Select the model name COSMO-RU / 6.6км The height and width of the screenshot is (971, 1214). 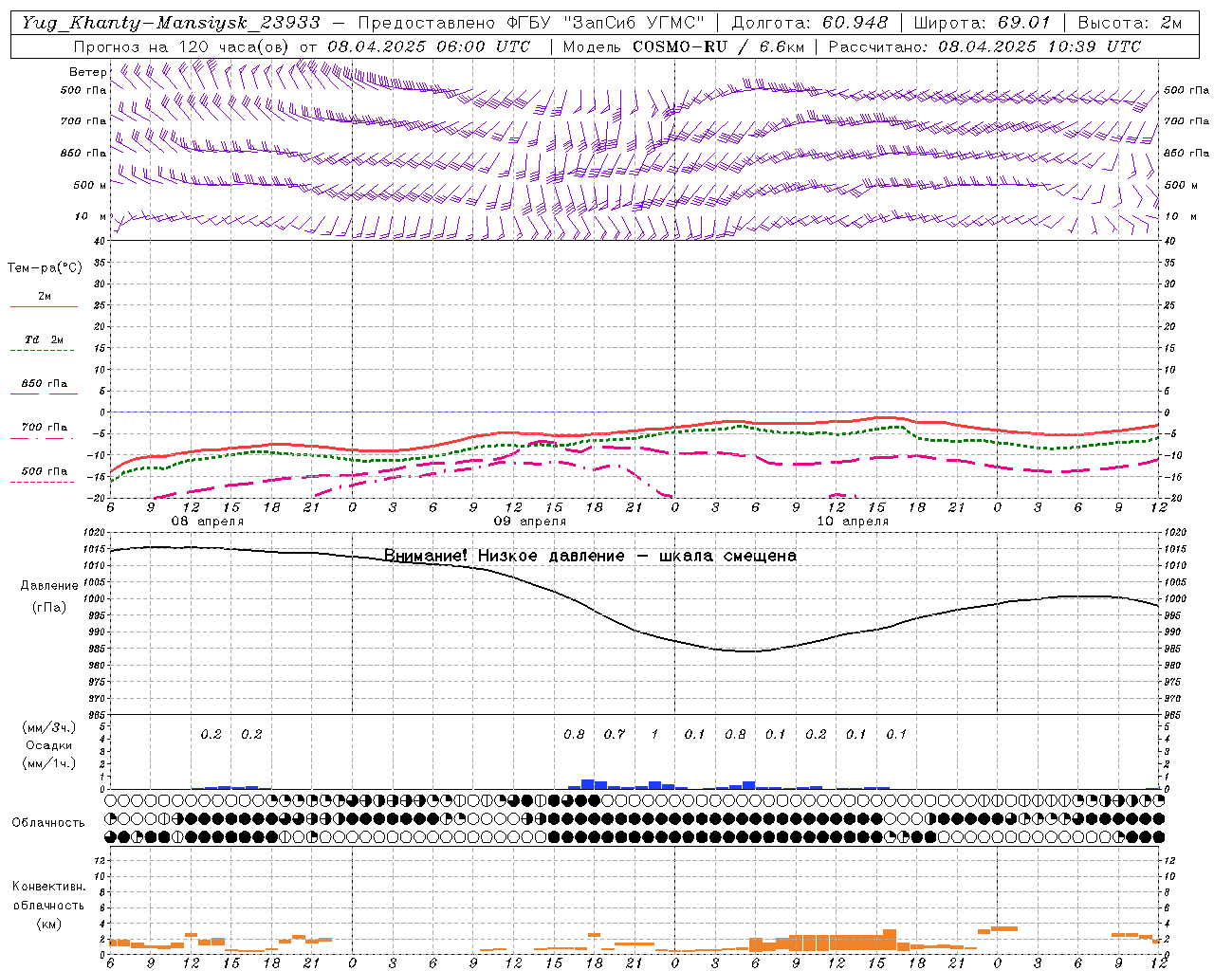coord(718,46)
